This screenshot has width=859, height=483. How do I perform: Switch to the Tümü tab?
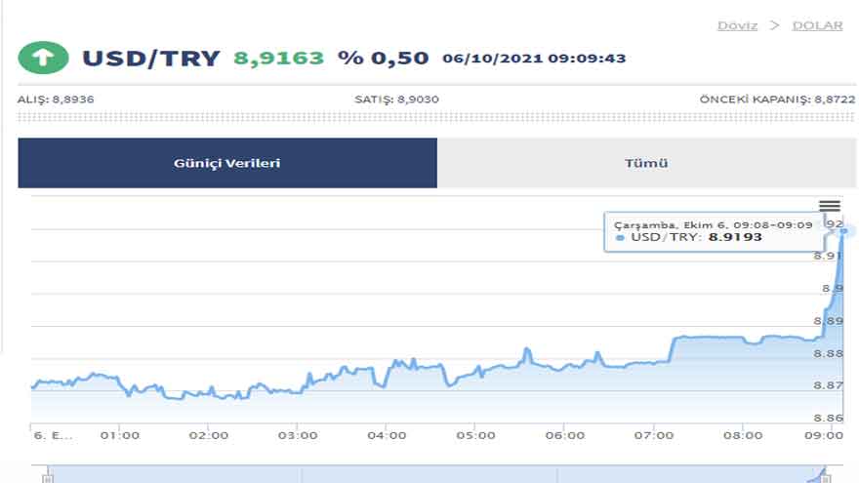click(647, 163)
